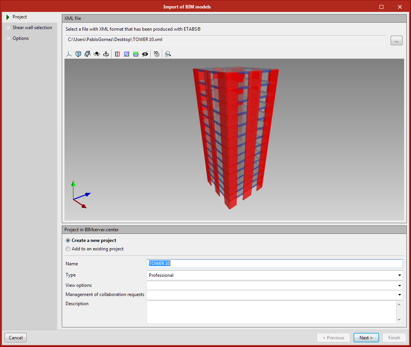
Task: Click the Next button to proceed
Action: (x=366, y=337)
